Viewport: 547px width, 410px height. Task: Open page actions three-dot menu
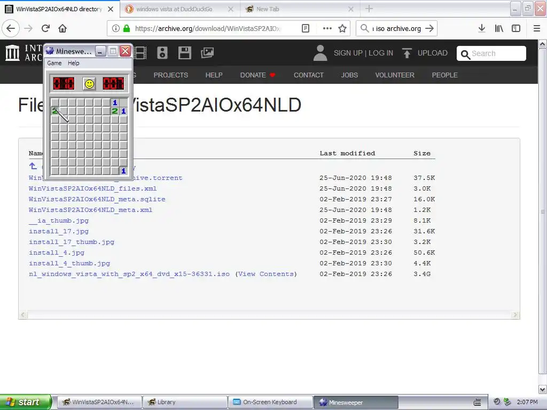click(x=327, y=29)
